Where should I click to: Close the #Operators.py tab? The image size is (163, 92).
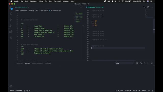pyautogui.click(x=29, y=7)
